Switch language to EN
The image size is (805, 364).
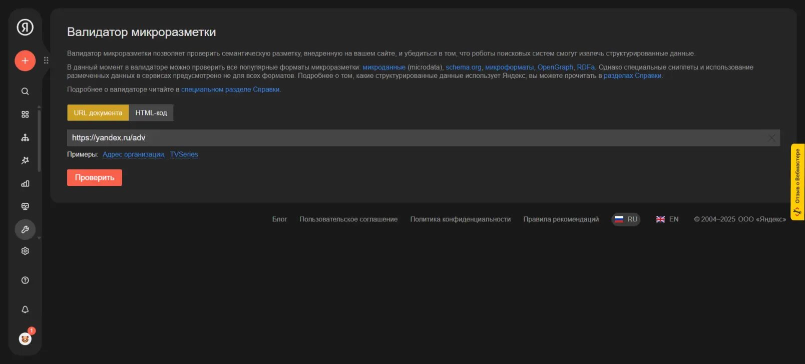pos(667,219)
